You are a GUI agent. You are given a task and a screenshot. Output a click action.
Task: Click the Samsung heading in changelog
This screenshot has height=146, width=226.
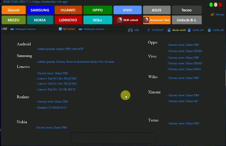click(x=24, y=56)
